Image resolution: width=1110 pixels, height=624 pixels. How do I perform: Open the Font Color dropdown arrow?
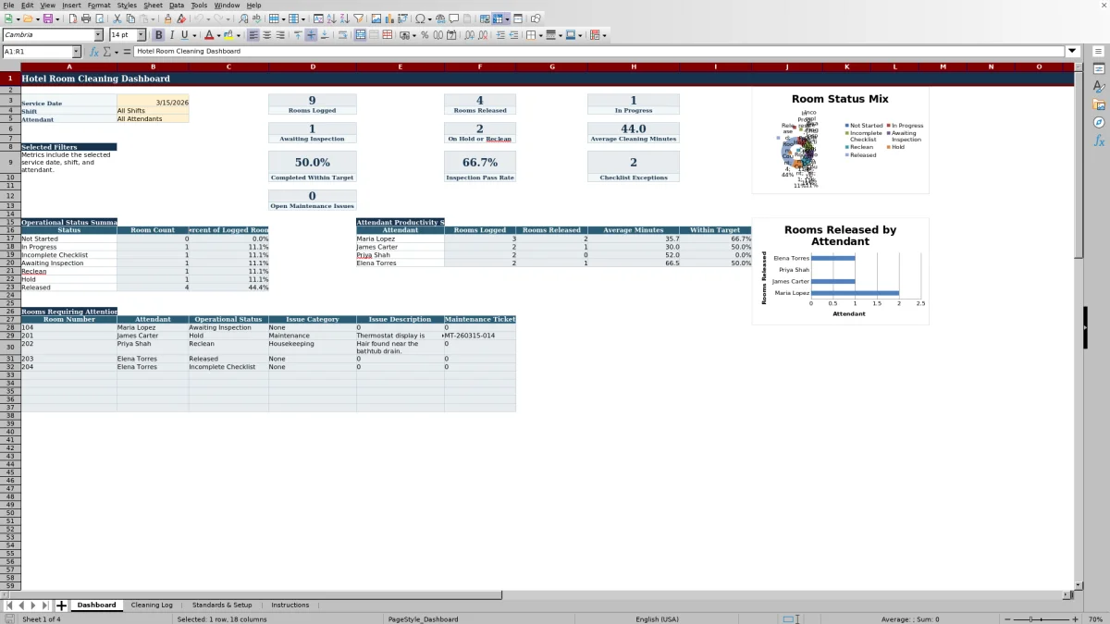pyautogui.click(x=219, y=35)
